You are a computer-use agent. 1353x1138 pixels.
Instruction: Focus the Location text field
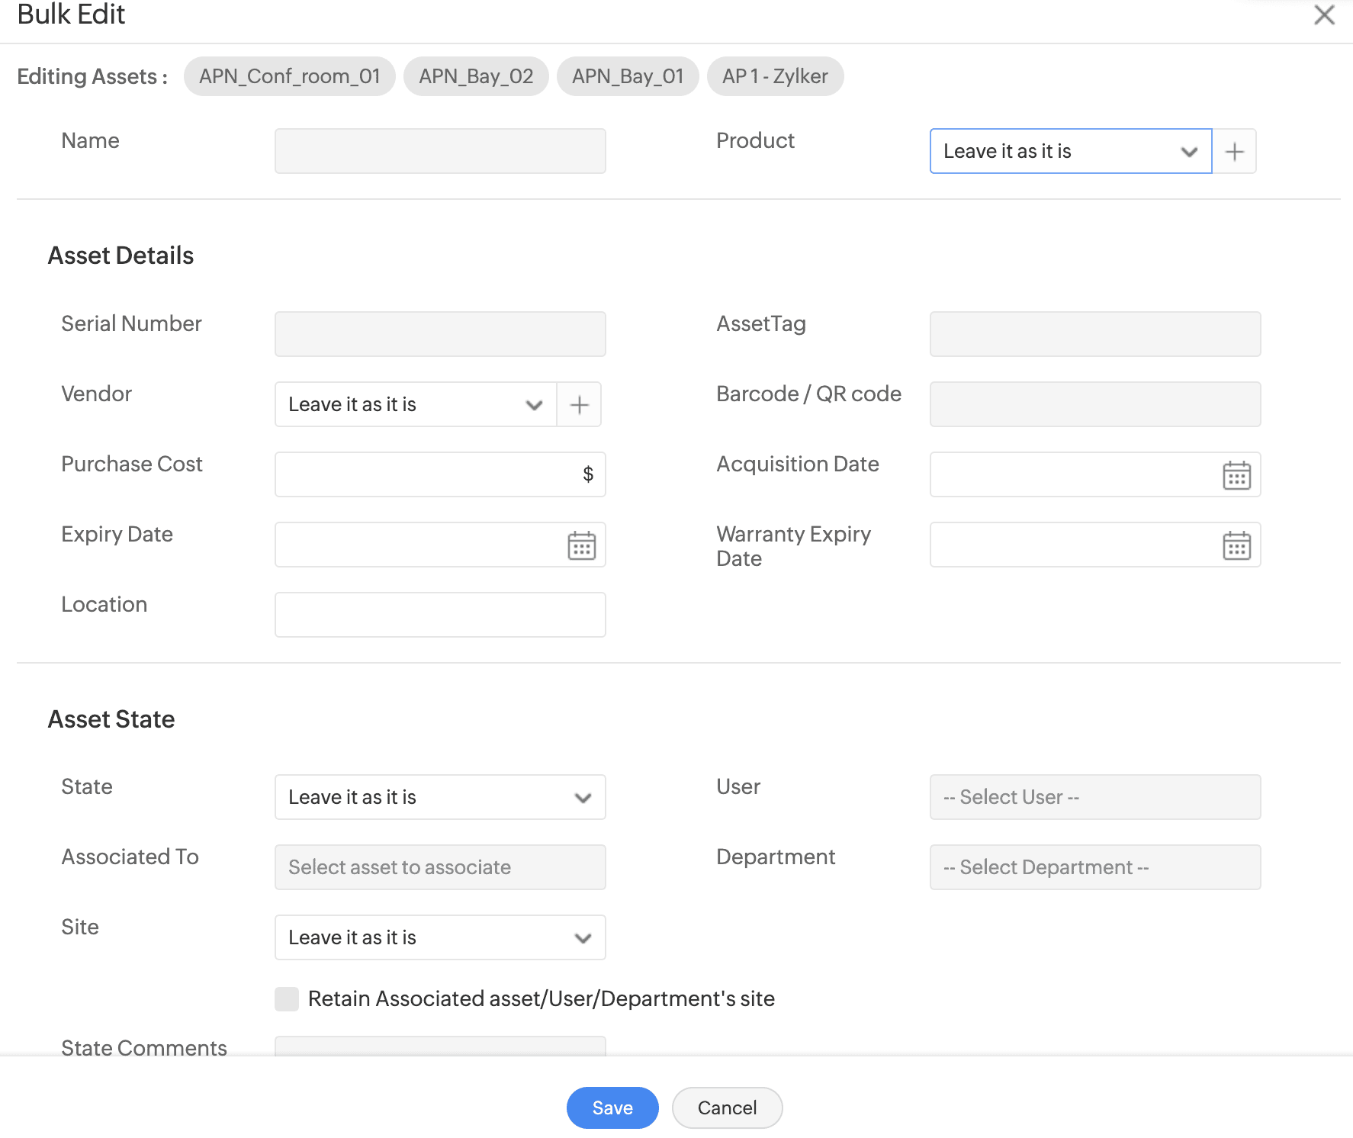click(x=440, y=615)
